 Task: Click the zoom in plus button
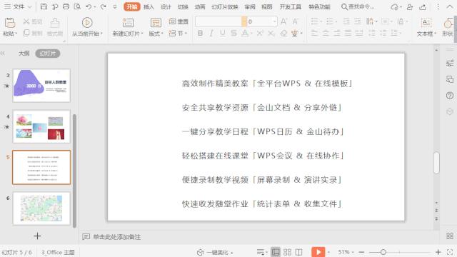coord(438,252)
